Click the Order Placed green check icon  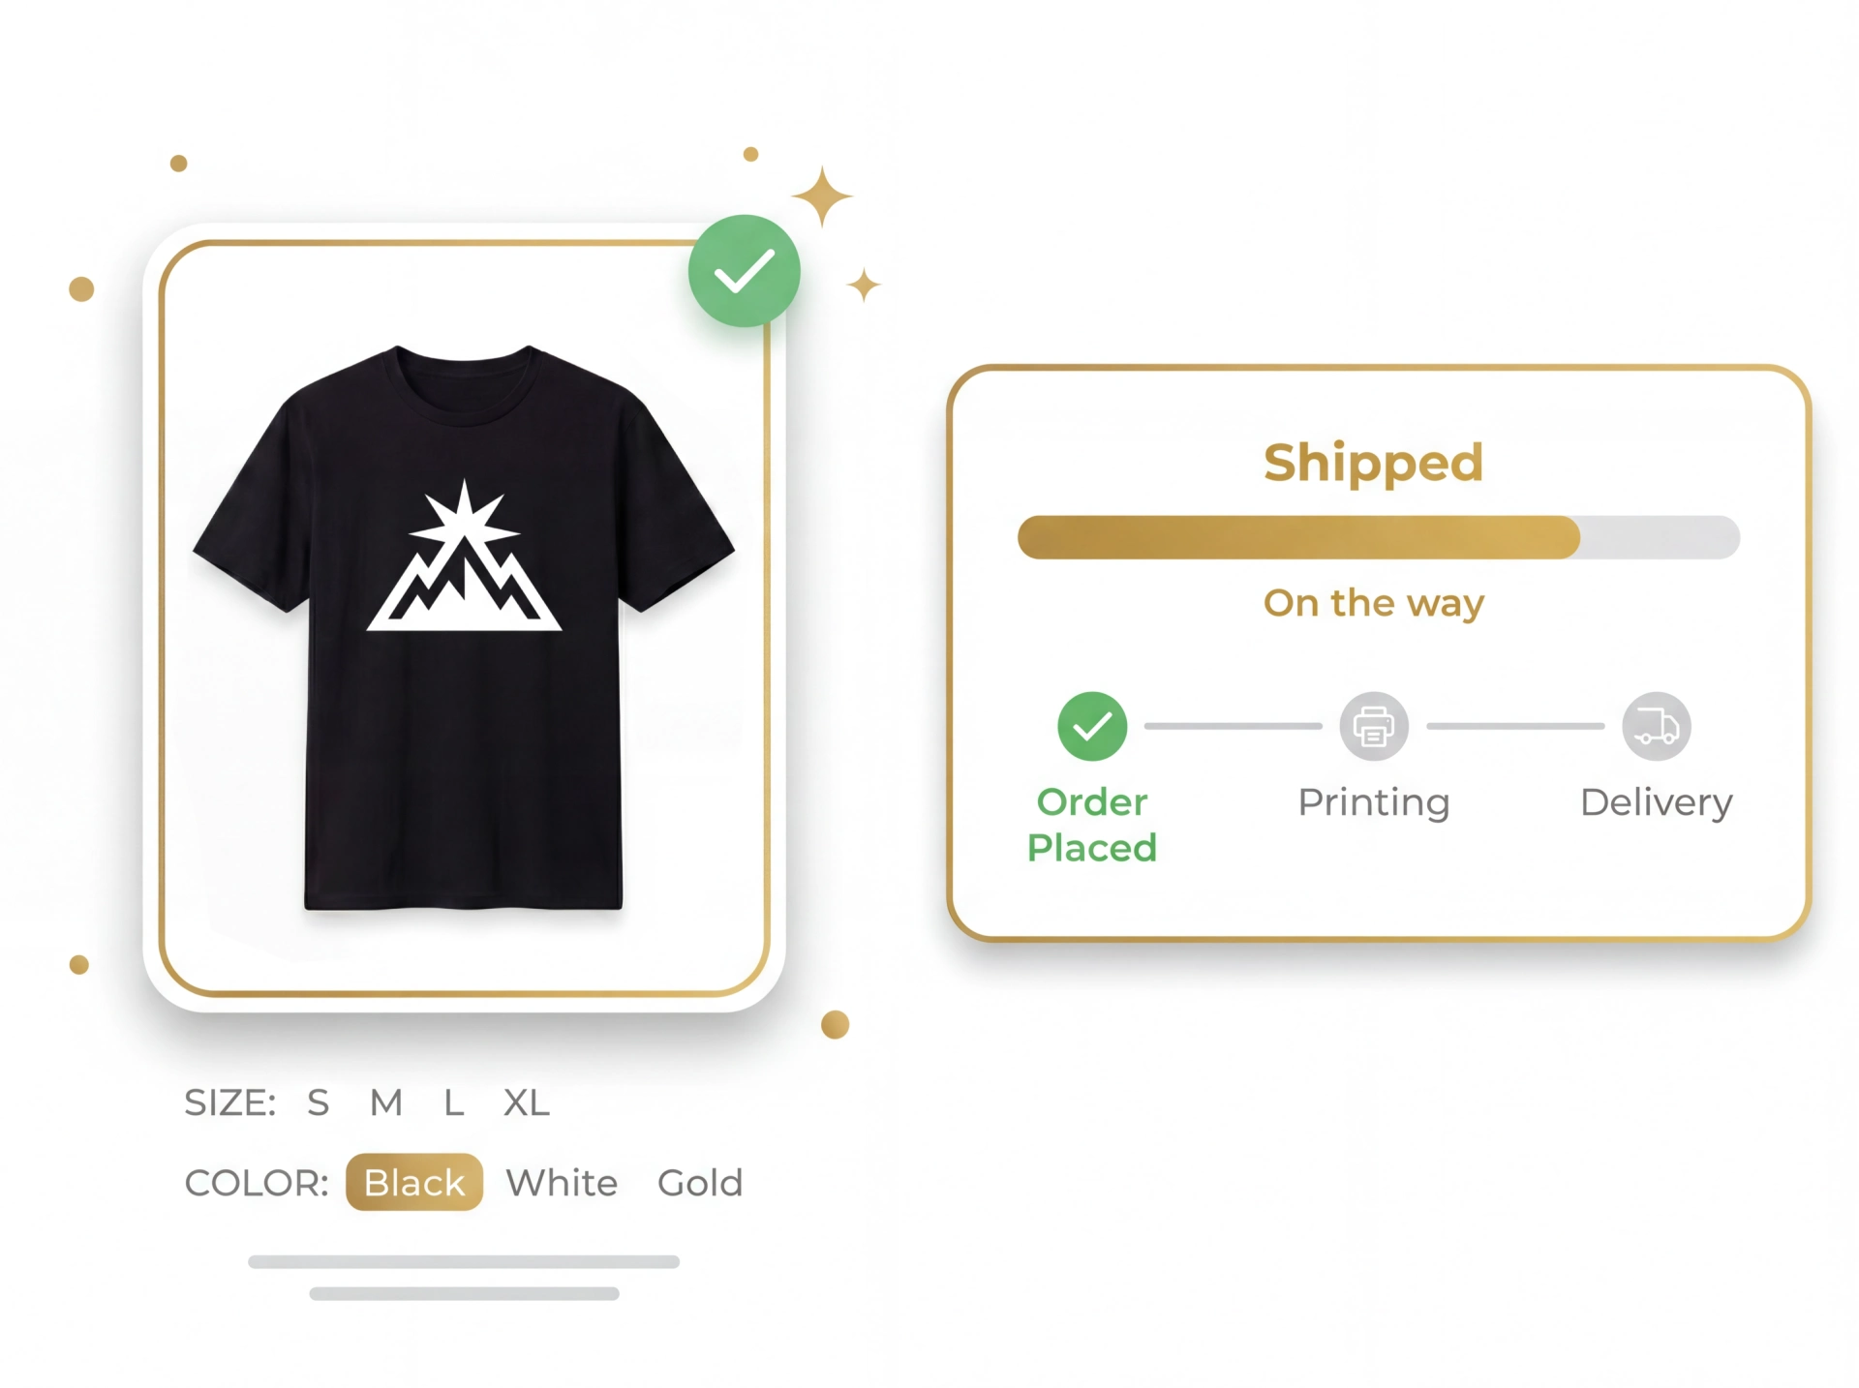click(1092, 726)
